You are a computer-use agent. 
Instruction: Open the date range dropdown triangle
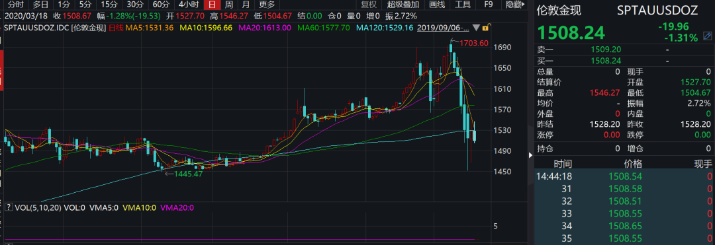point(477,28)
